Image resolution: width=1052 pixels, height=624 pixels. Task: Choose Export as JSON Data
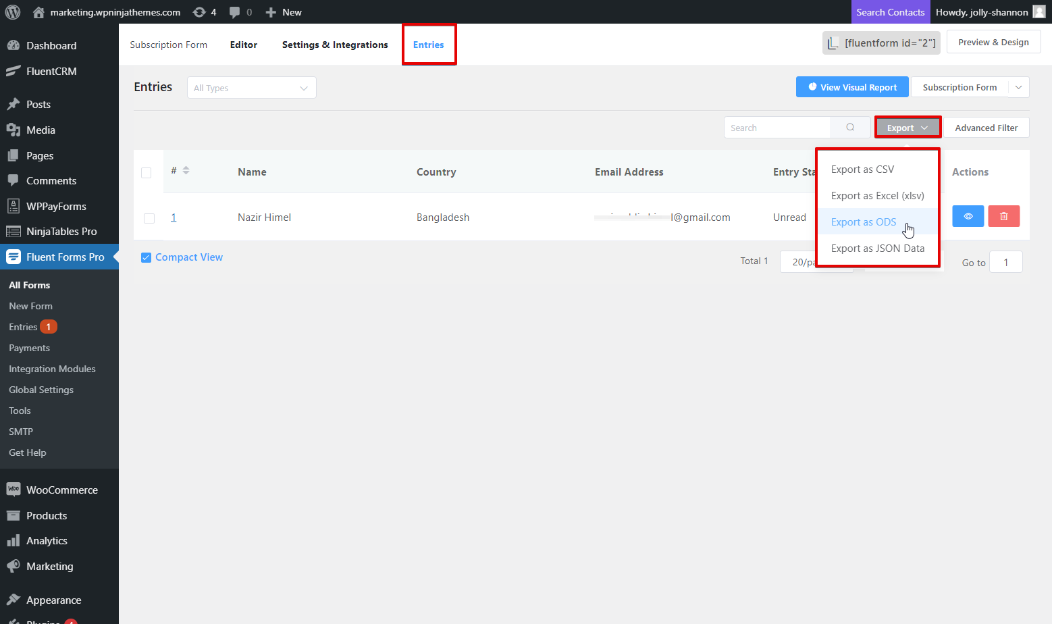click(877, 249)
